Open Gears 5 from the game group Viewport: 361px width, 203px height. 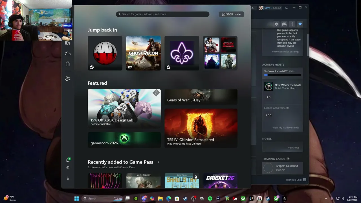tap(212, 45)
